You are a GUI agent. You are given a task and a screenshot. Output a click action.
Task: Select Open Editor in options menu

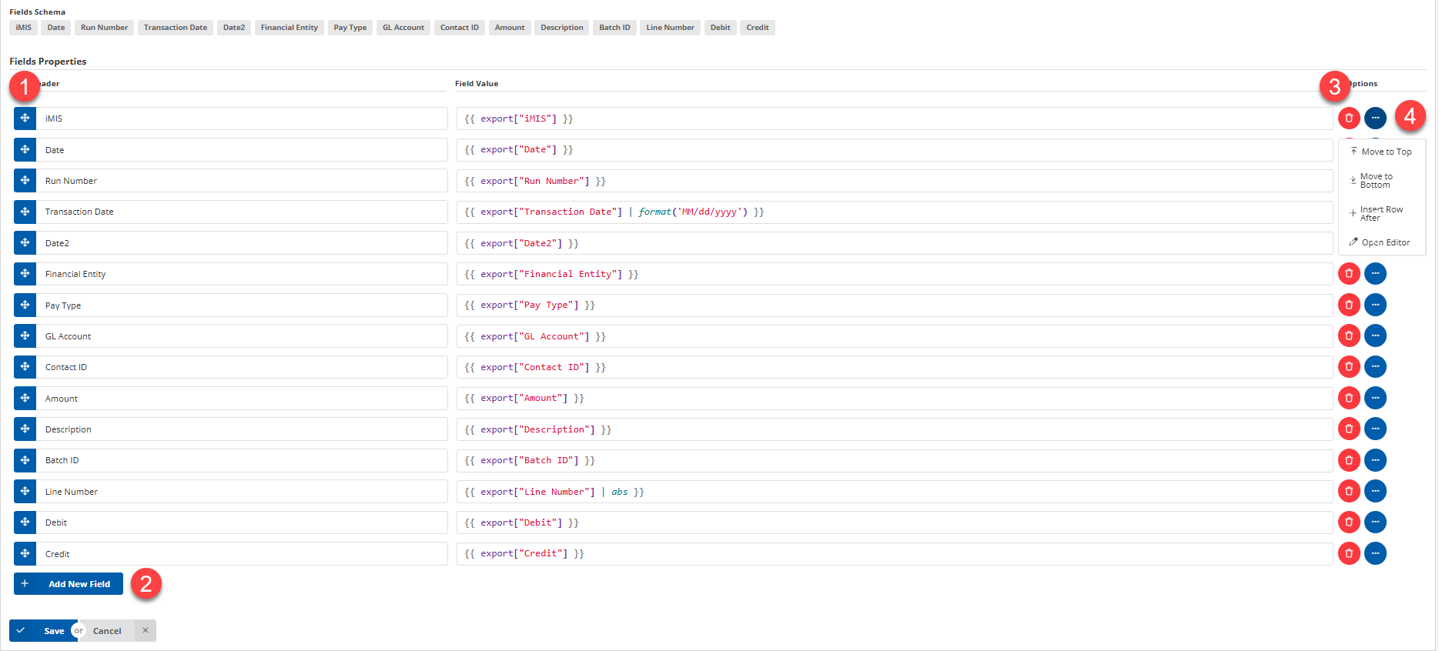coord(1385,242)
